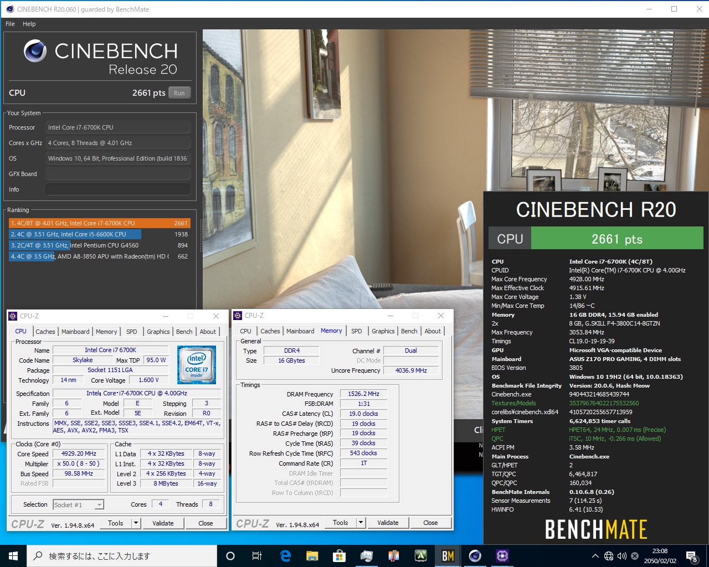Screen dimensions: 709x567
Task: Click Close button in the CPU-Z Memory window
Action: (430, 522)
